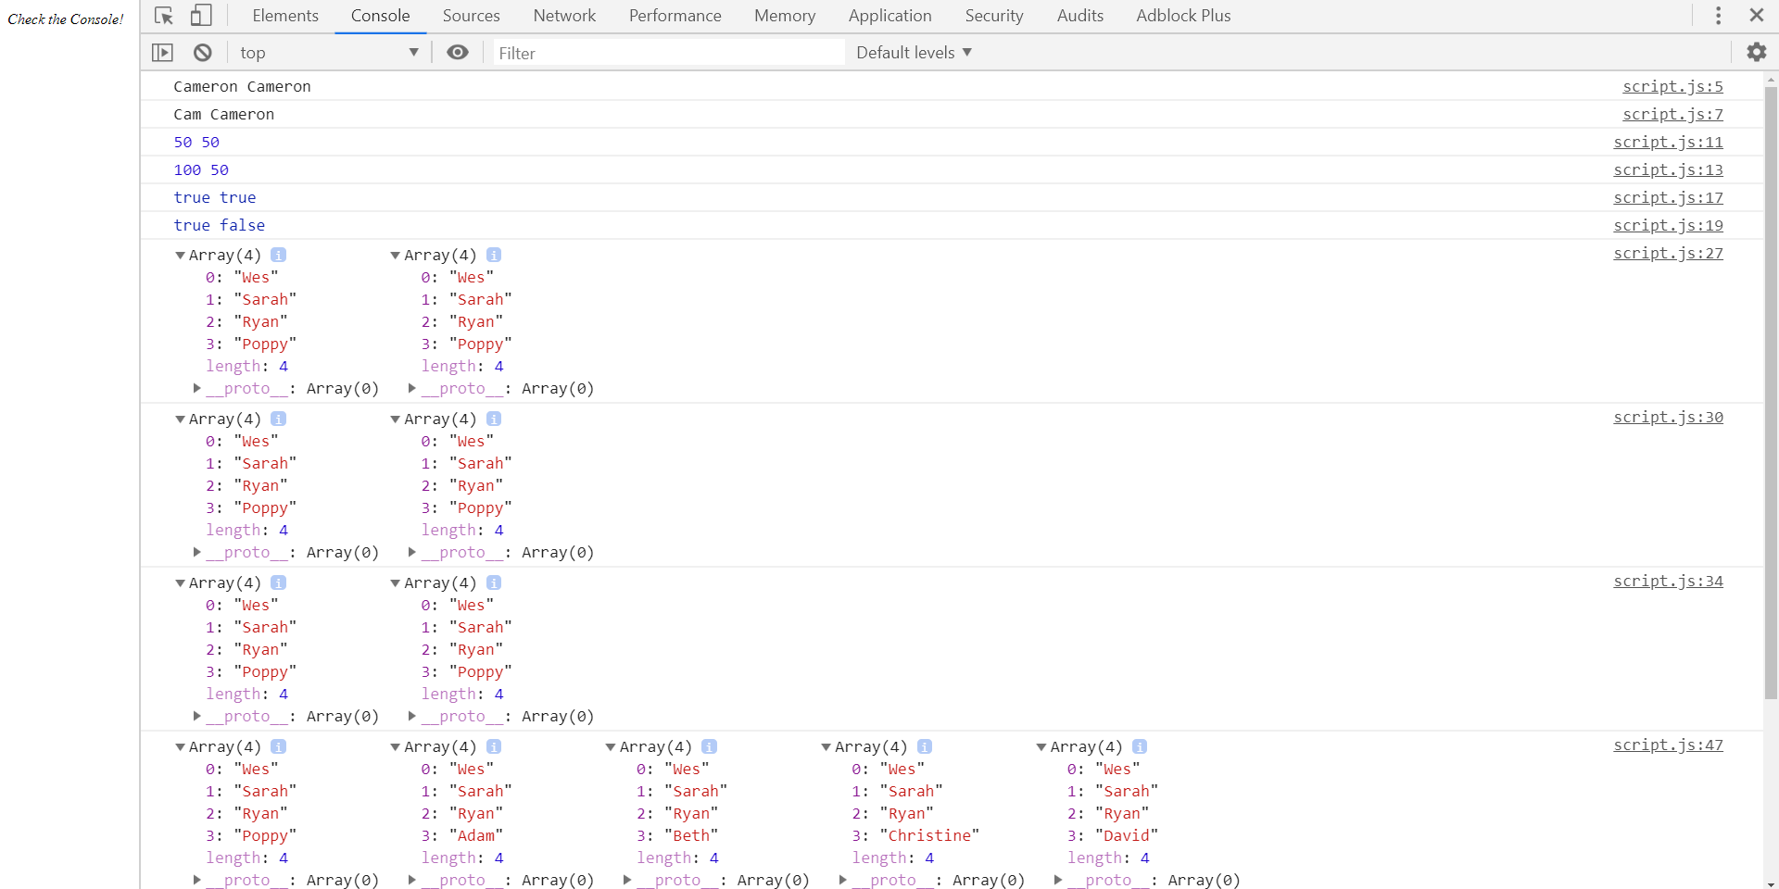Screen dimensions: 1779x889
Task: Click the "David" array value
Action: [x=1127, y=835]
